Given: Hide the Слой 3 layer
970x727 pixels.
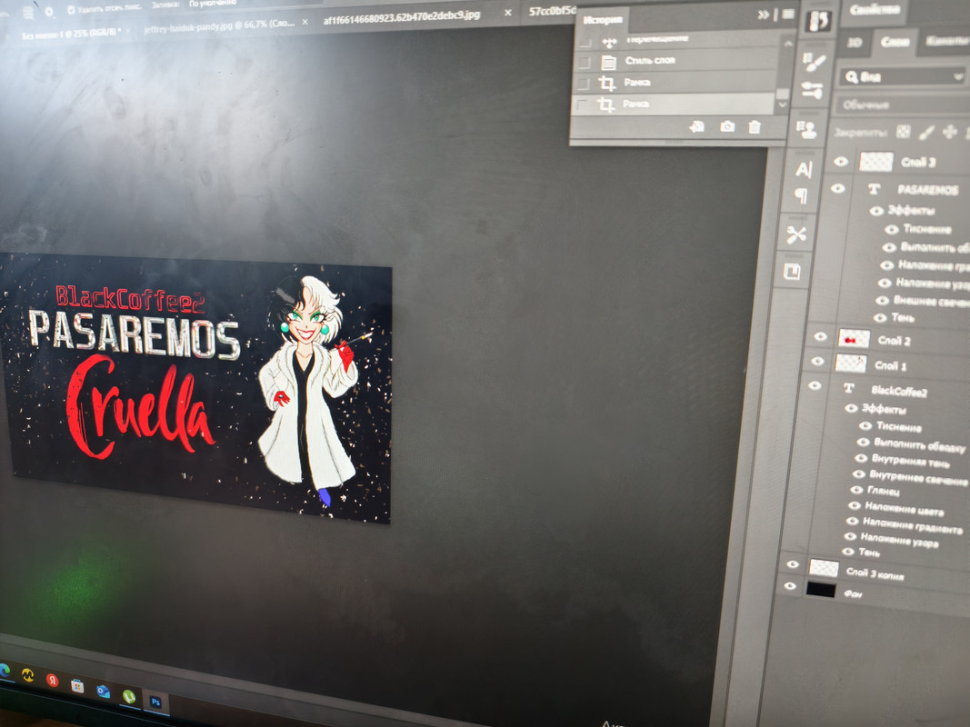Looking at the screenshot, I should click(x=841, y=162).
